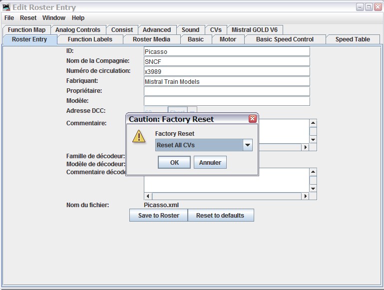Select the Mistral GOLD V6 tab
384x290 pixels.
click(255, 30)
